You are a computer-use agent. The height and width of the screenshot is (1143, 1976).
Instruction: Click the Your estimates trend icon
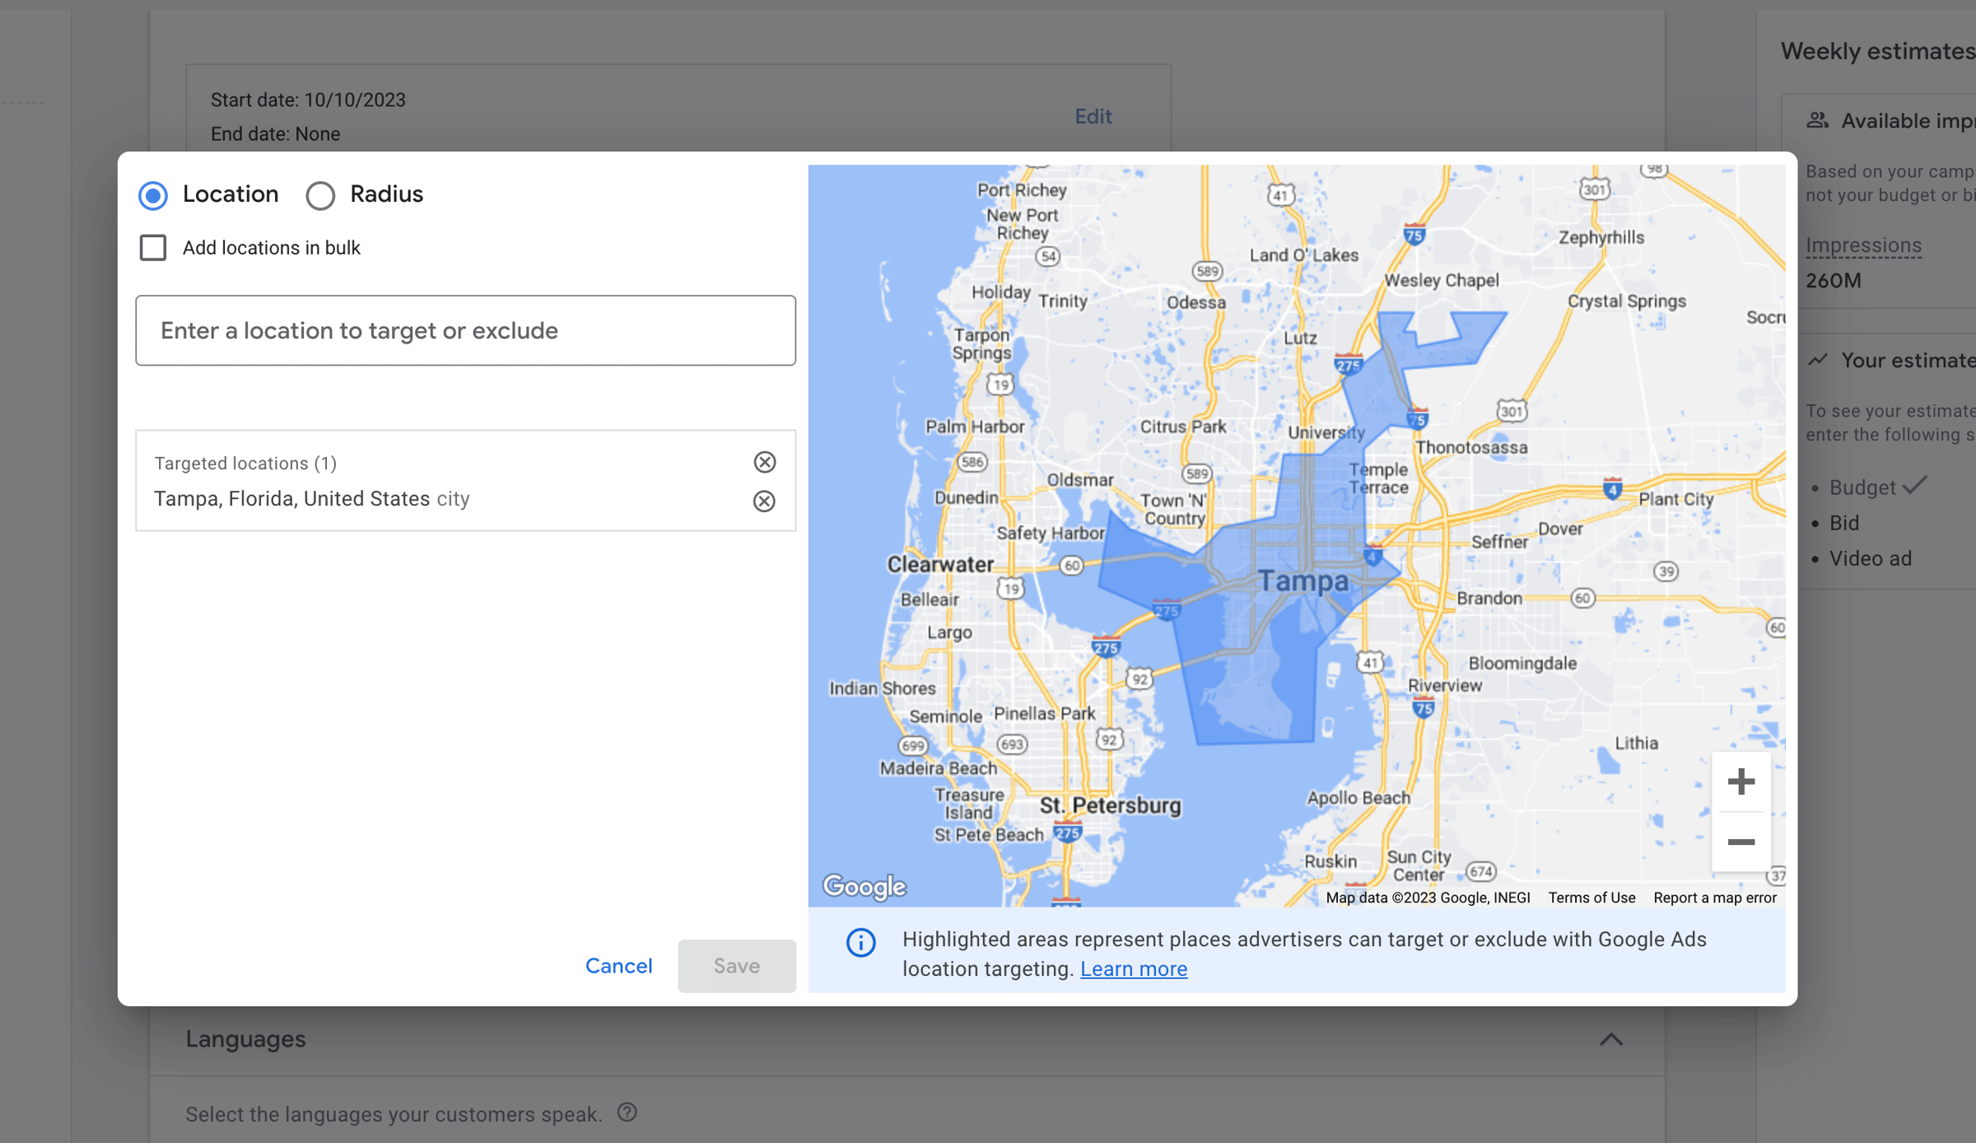pos(1817,360)
